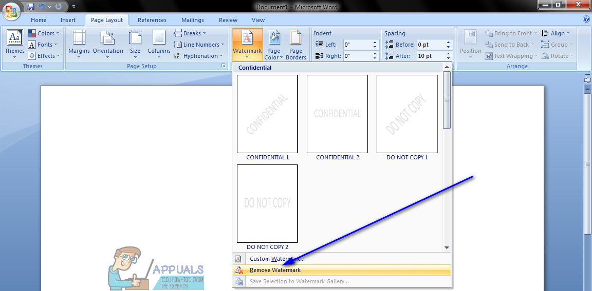The width and height of the screenshot is (592, 291).
Task: Open the Text Wrapping dropdown
Action: (x=512, y=56)
